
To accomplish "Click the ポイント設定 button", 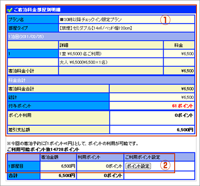I will coord(138,166).
